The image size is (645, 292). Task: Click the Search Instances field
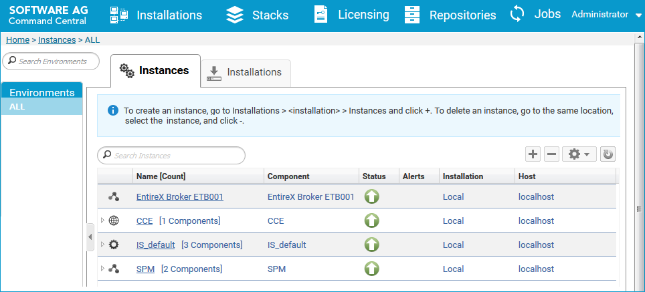[x=171, y=156]
